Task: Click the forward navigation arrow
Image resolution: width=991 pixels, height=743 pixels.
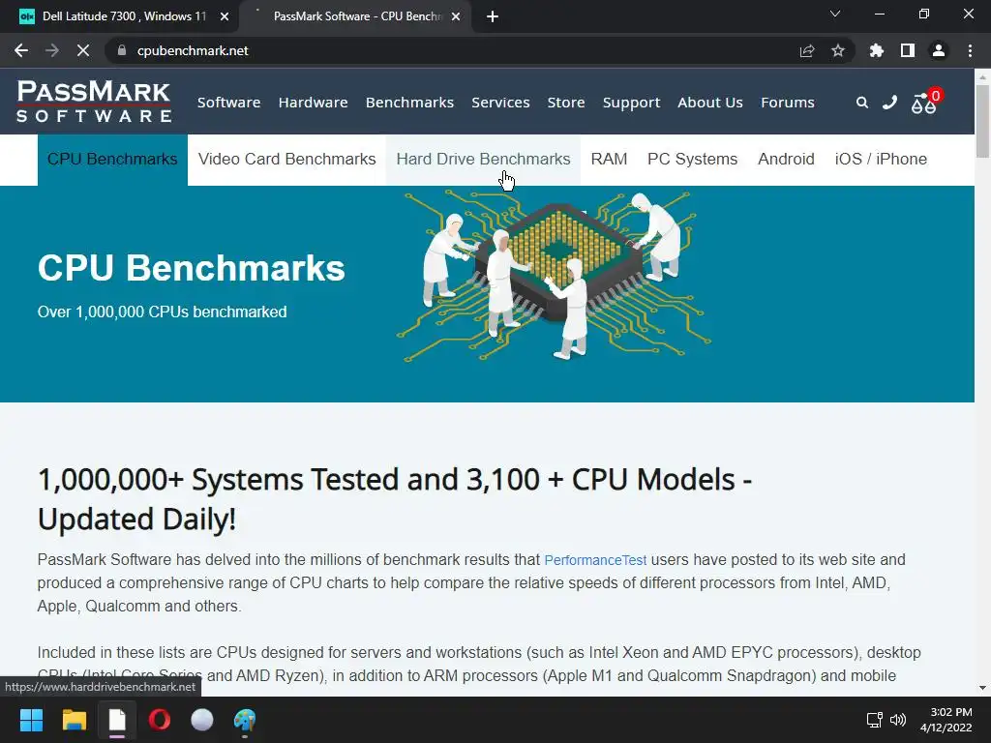Action: 52,50
